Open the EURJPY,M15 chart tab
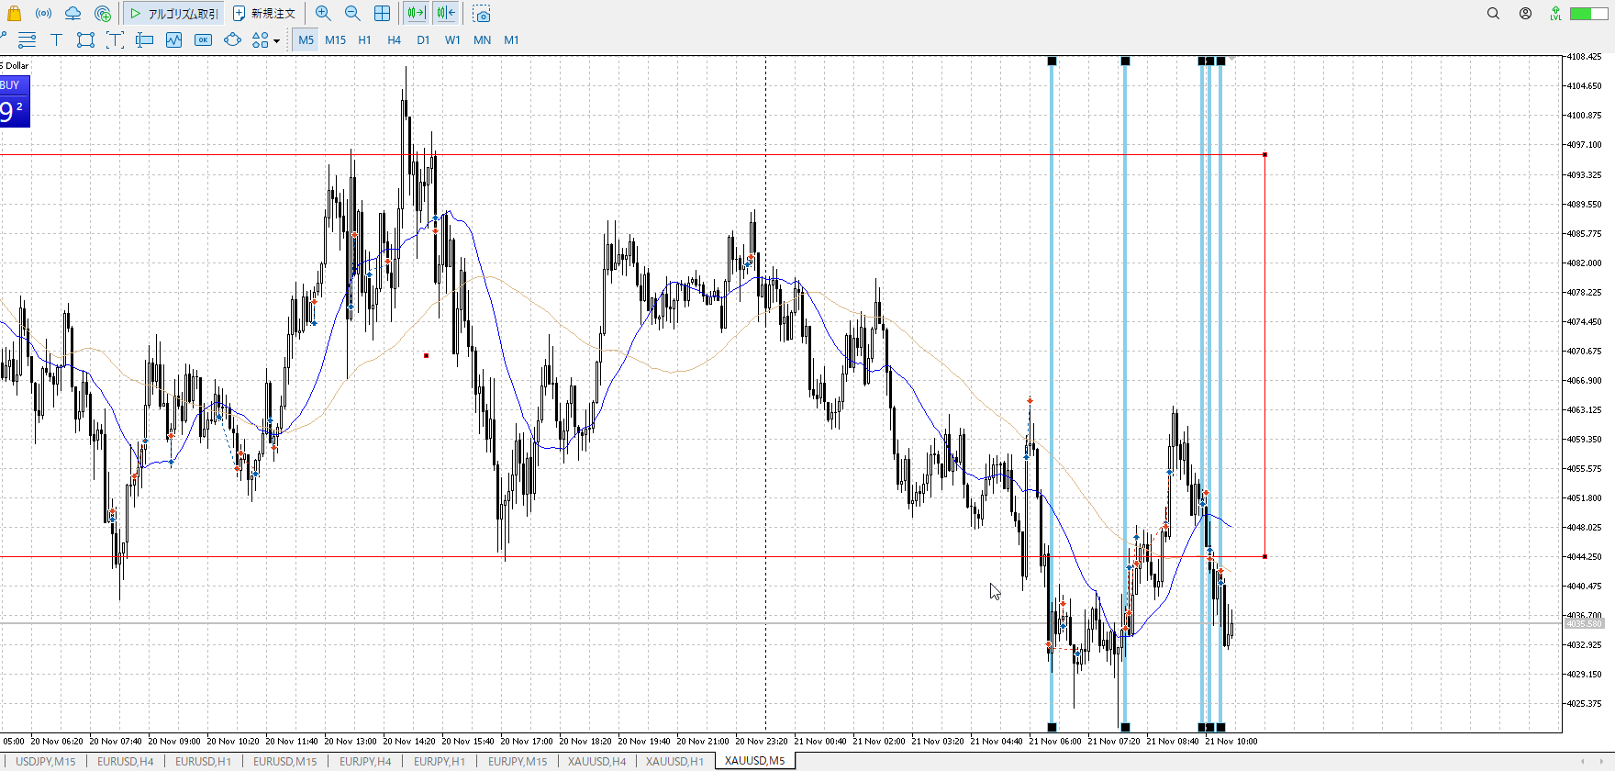This screenshot has width=1615, height=771. click(518, 761)
